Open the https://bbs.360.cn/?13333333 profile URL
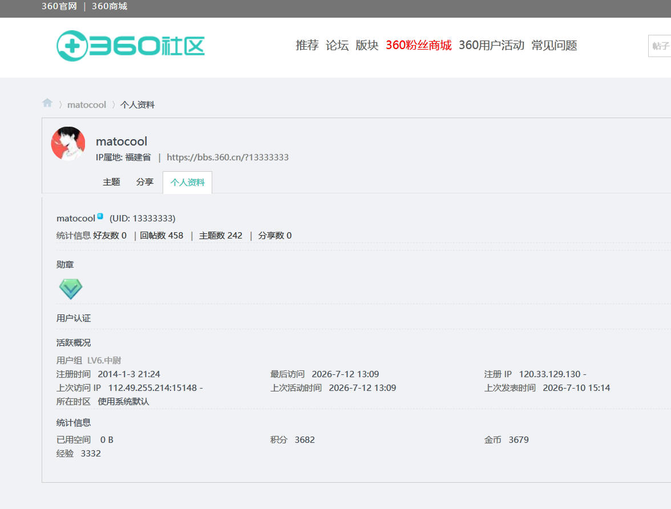Viewport: 671px width, 509px height. 228,157
